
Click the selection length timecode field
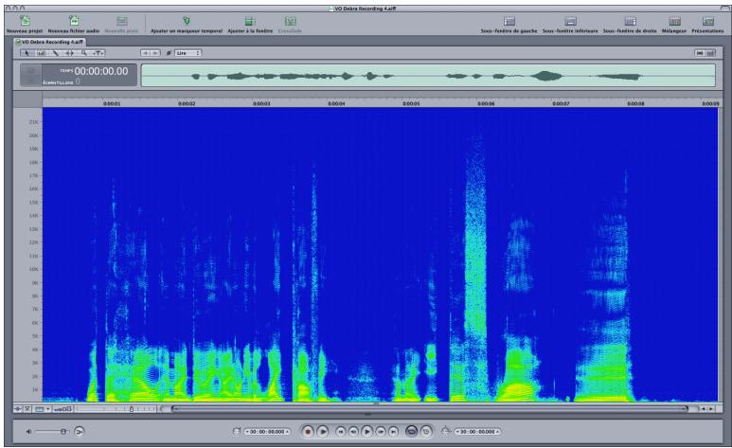pos(477,432)
